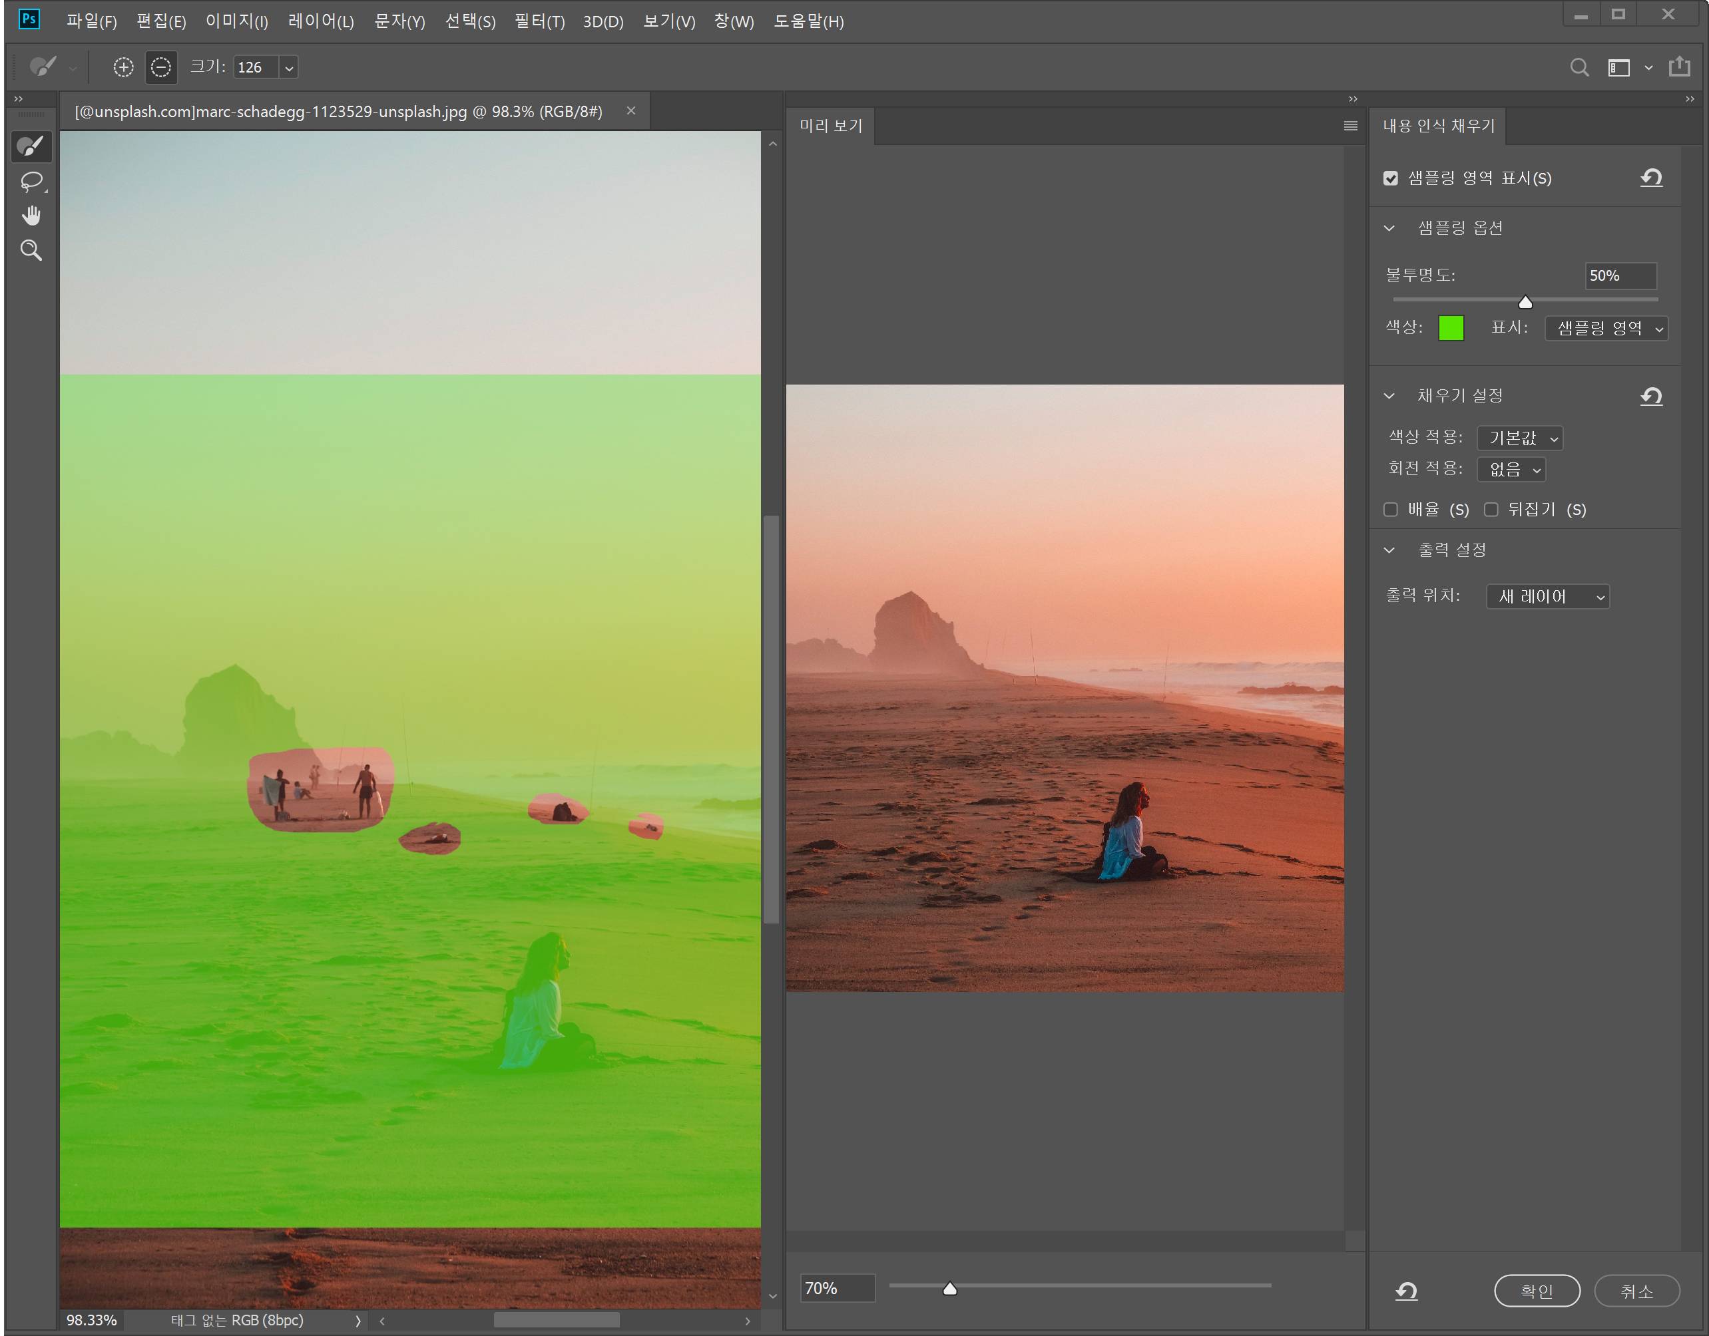Select the Sampling Brush tool

[31, 146]
